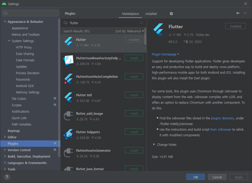
Task: Open HTTP Proxy settings
Action: (x=24, y=47)
